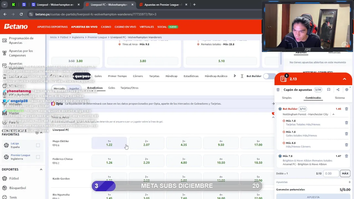The height and width of the screenshot is (199, 354).
Task: Click the Tenis sport icon
Action: point(4,197)
